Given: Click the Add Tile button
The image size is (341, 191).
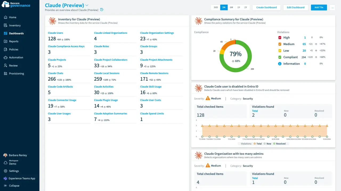Looking at the screenshot, I should click(x=319, y=7).
